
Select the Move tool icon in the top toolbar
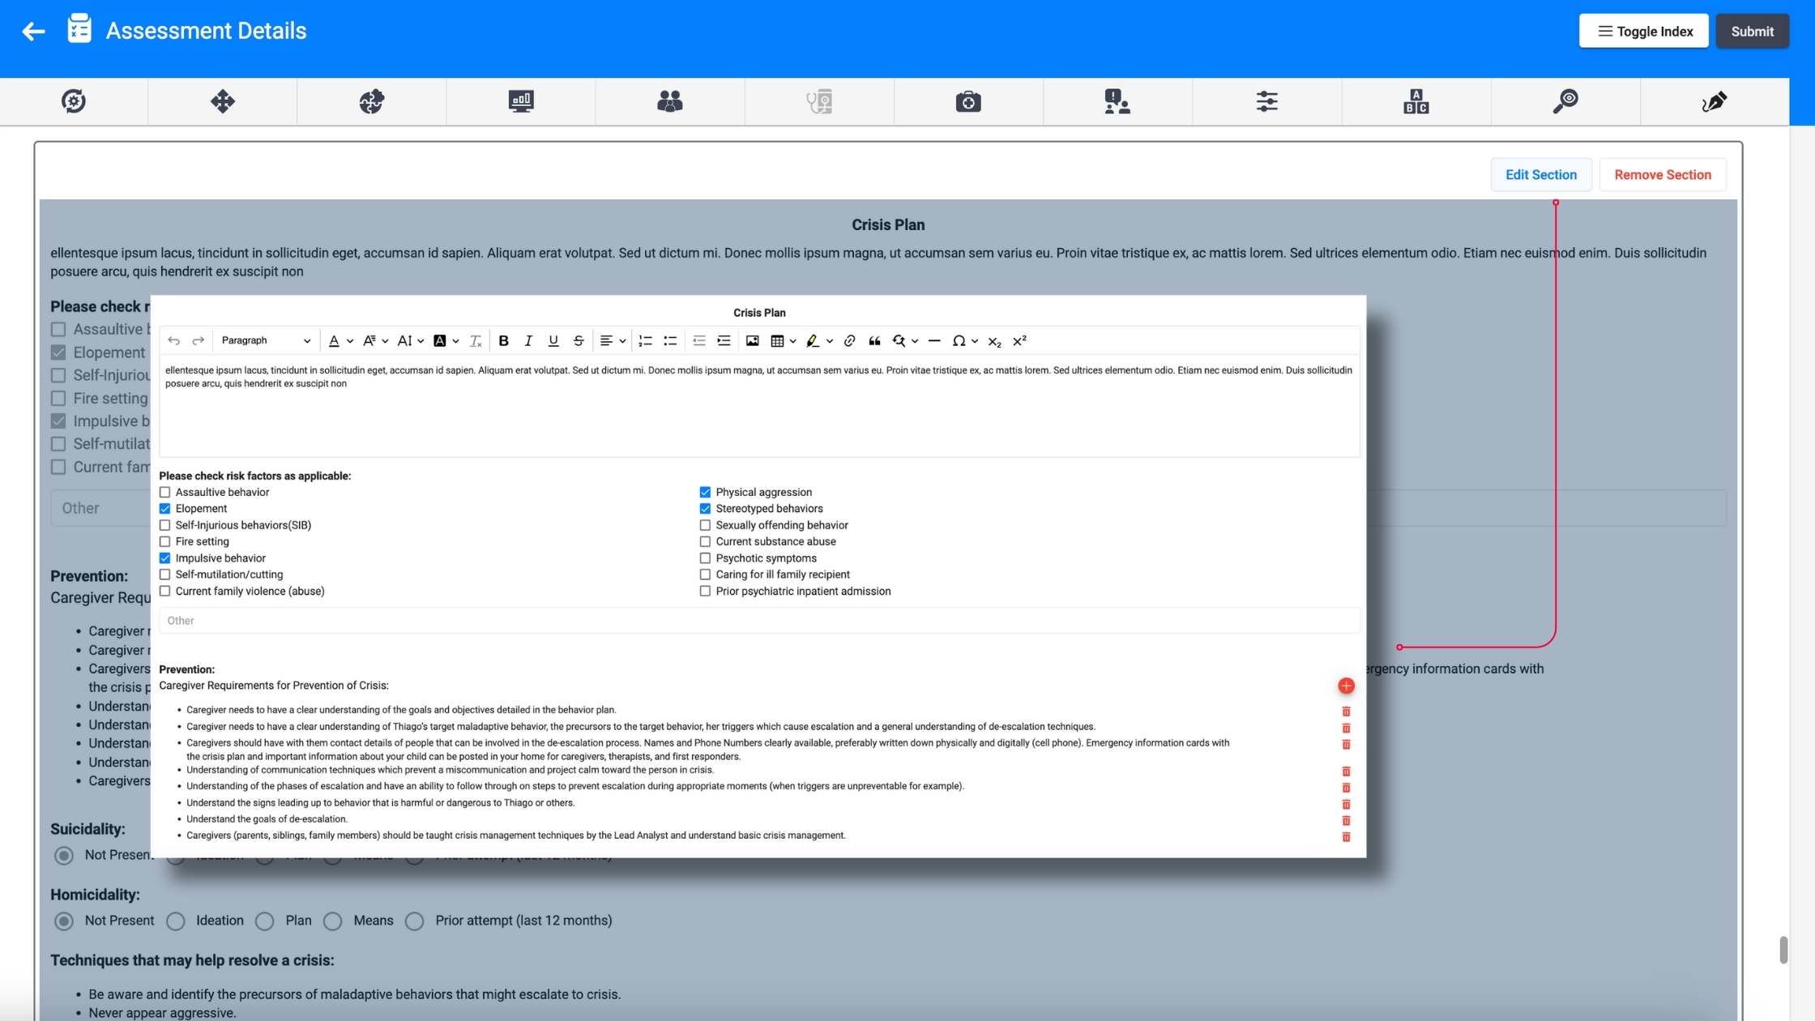222,101
